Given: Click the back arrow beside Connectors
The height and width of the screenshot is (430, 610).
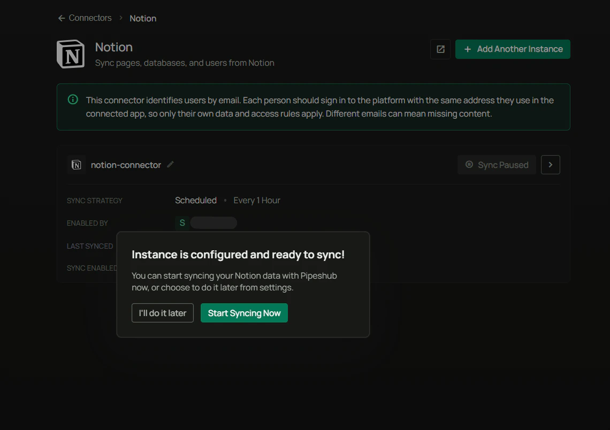Looking at the screenshot, I should 62,18.
